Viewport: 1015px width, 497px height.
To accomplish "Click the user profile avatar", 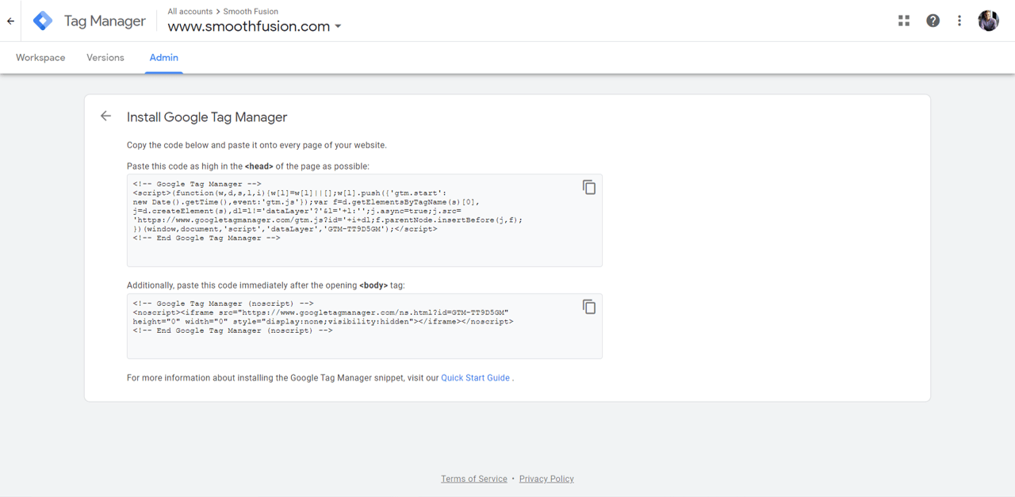I will click(x=988, y=21).
